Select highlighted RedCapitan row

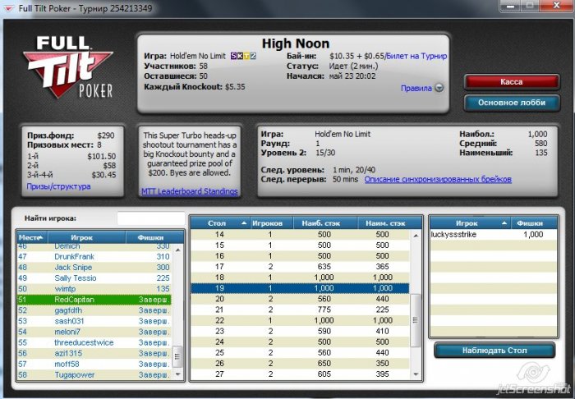coord(94,300)
